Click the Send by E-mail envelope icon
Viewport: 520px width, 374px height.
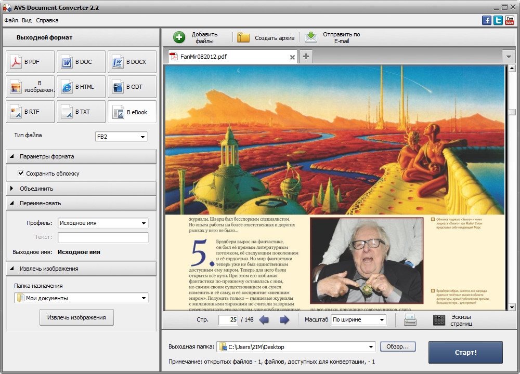(311, 37)
